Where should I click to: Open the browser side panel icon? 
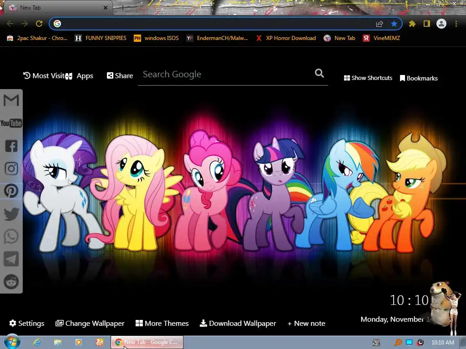(x=427, y=24)
